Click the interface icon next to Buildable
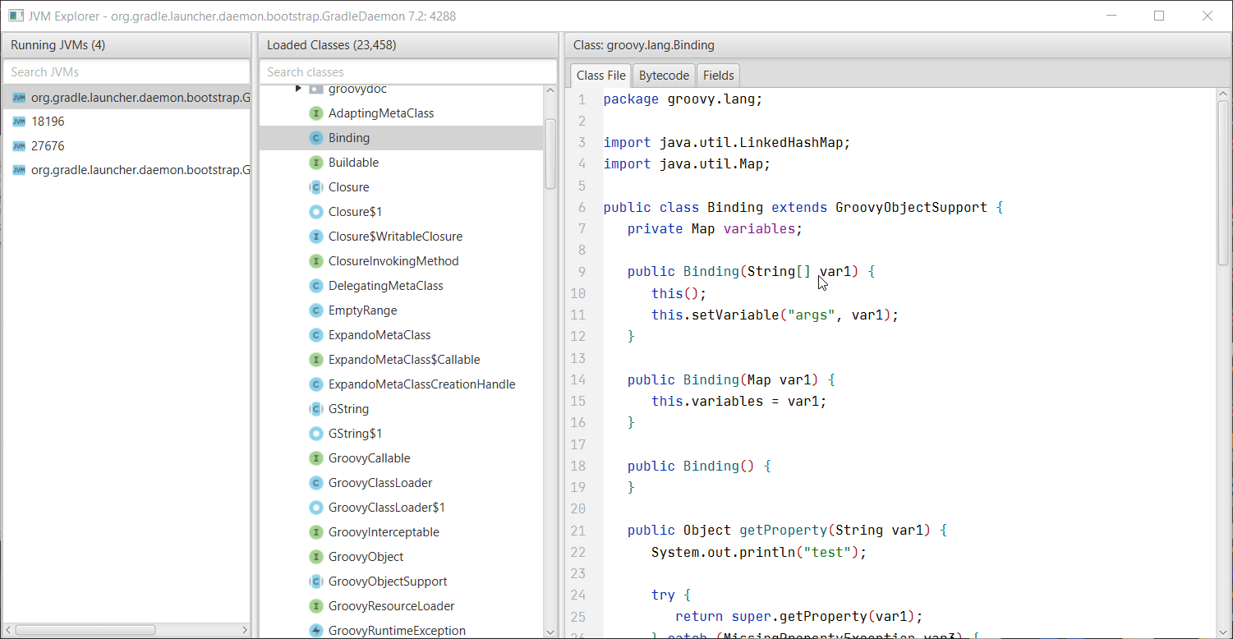The height and width of the screenshot is (639, 1233). pyautogui.click(x=315, y=163)
